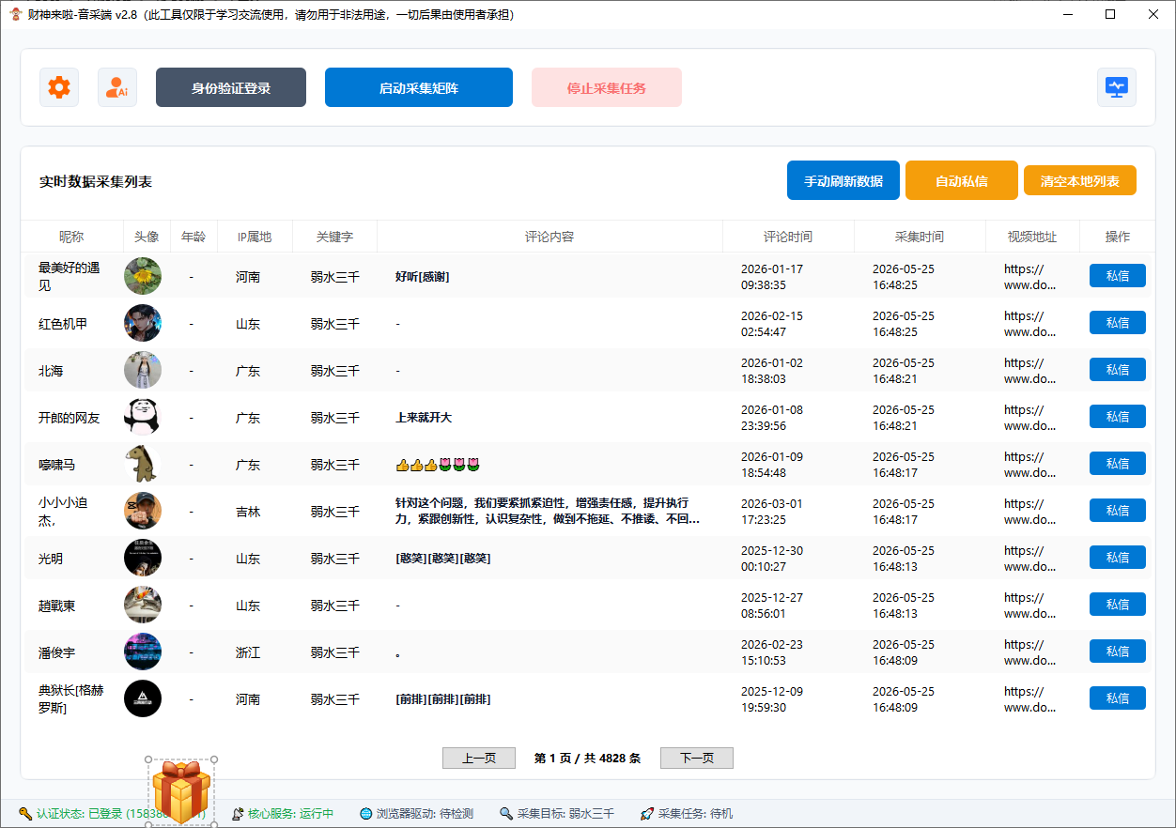
Task: Click page indicator 第 1 页 / 共 4828 条
Action: coord(588,759)
